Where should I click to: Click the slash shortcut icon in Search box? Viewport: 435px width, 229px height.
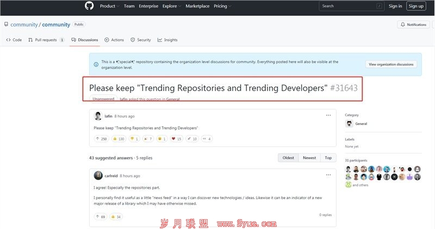379,6
